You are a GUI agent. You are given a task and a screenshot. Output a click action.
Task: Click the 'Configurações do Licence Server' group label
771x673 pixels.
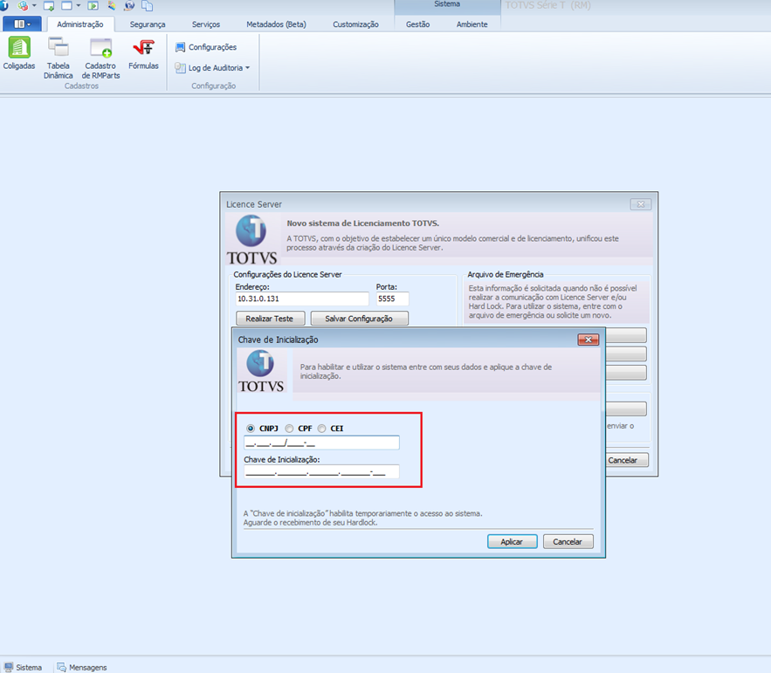click(287, 274)
